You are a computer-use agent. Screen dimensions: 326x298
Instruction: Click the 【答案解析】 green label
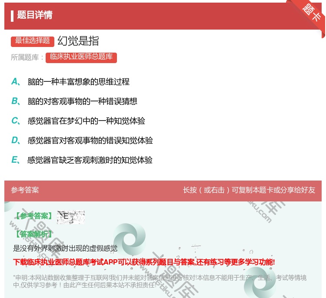coord(34,234)
